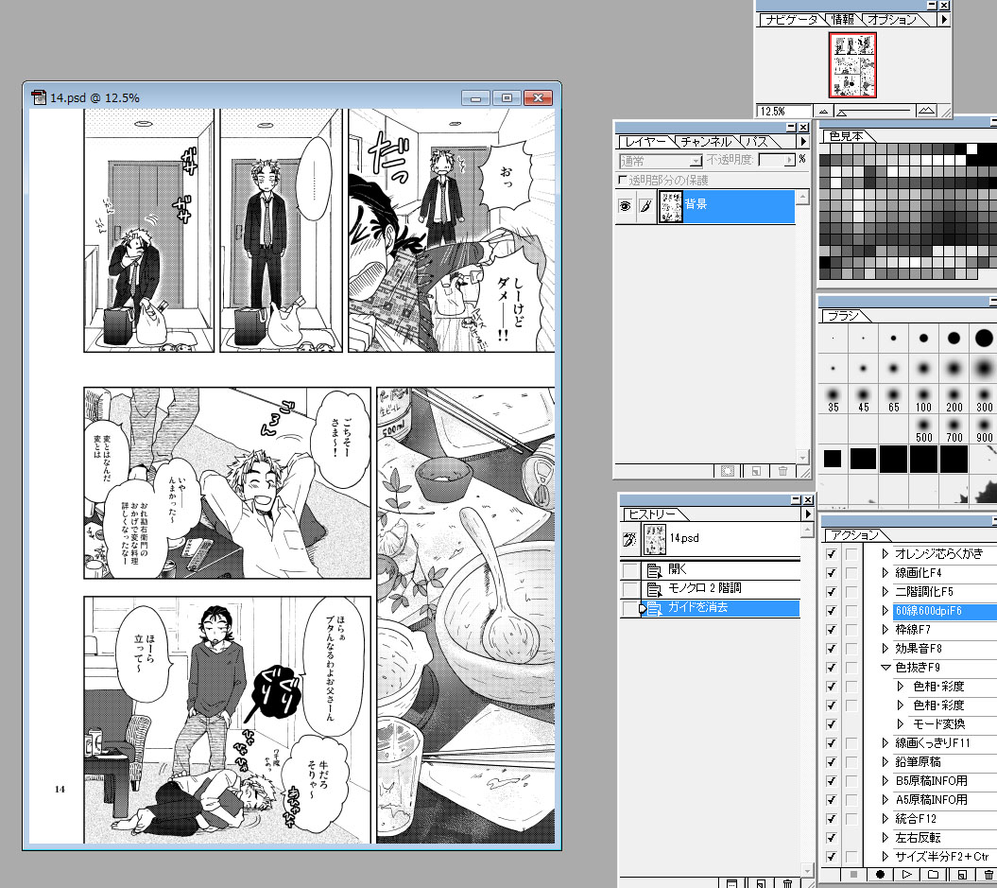997x888 pixels.
Task: Switch to the オプション tab
Action: [892, 20]
